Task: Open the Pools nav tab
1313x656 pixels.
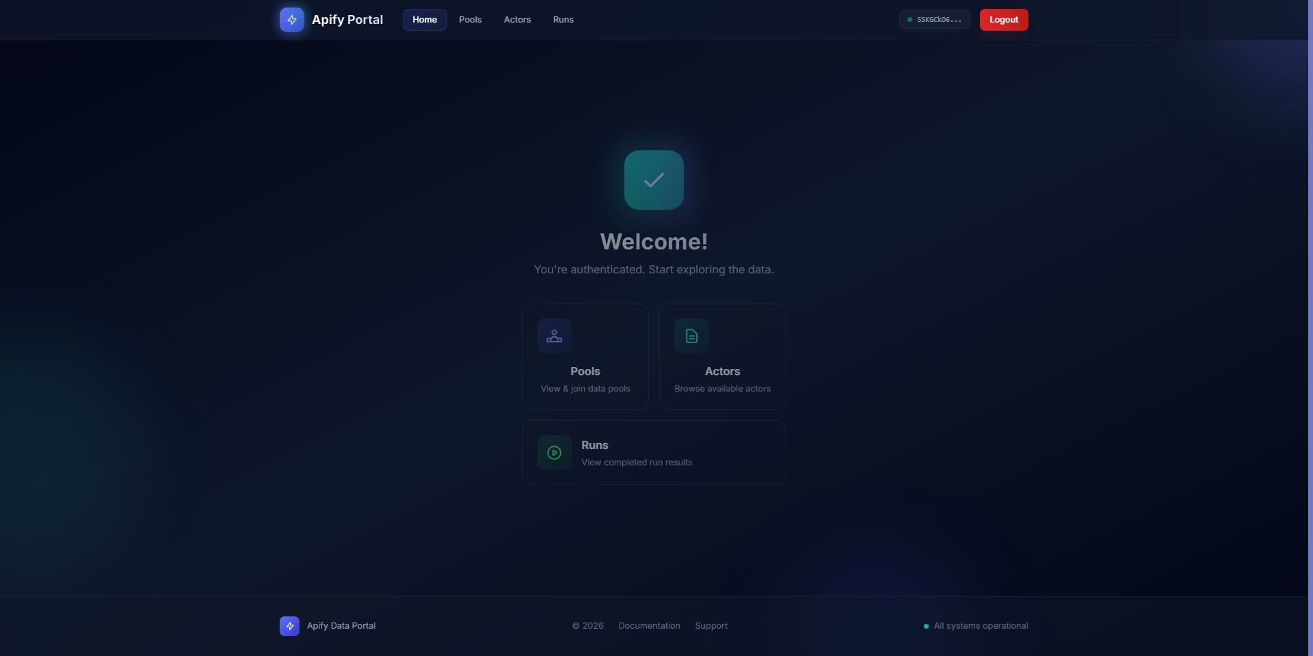Action: point(470,20)
